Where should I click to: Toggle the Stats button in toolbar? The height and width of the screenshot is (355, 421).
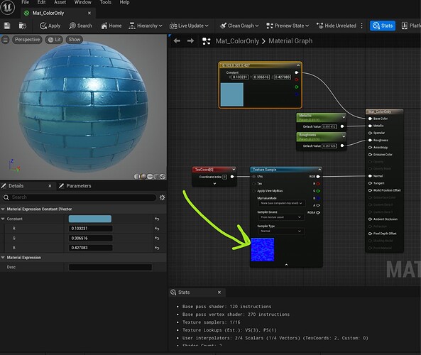click(383, 26)
